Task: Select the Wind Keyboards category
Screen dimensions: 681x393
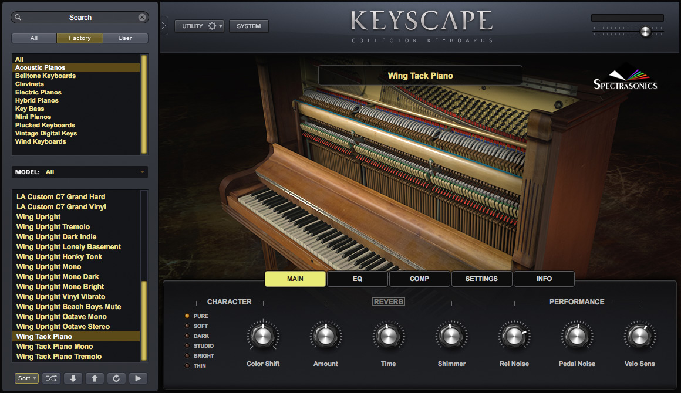Action: [x=76, y=141]
